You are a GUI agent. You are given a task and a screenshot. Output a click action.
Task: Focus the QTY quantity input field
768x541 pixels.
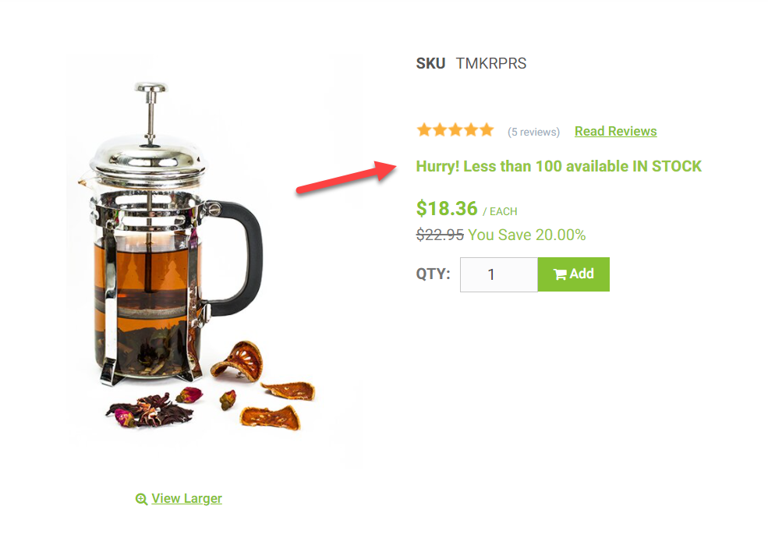(498, 274)
